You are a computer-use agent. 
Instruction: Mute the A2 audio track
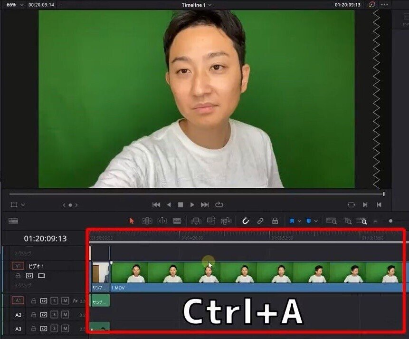click(65, 314)
